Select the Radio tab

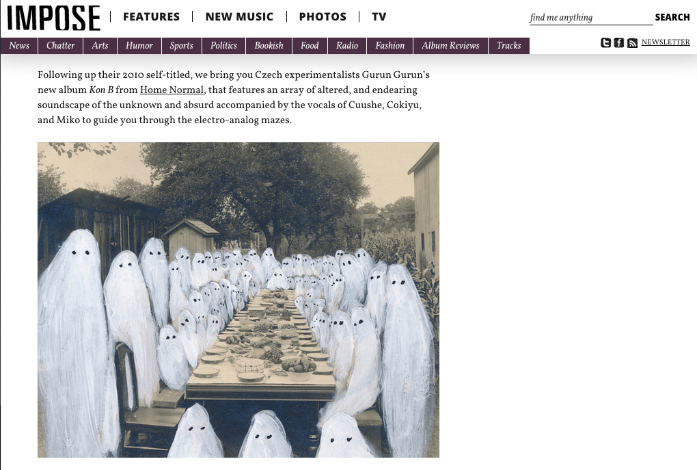tap(346, 46)
